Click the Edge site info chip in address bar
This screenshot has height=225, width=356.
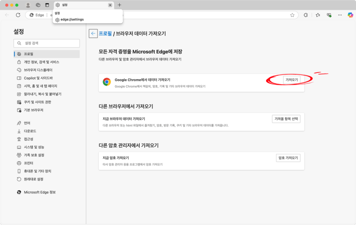[x=37, y=15]
